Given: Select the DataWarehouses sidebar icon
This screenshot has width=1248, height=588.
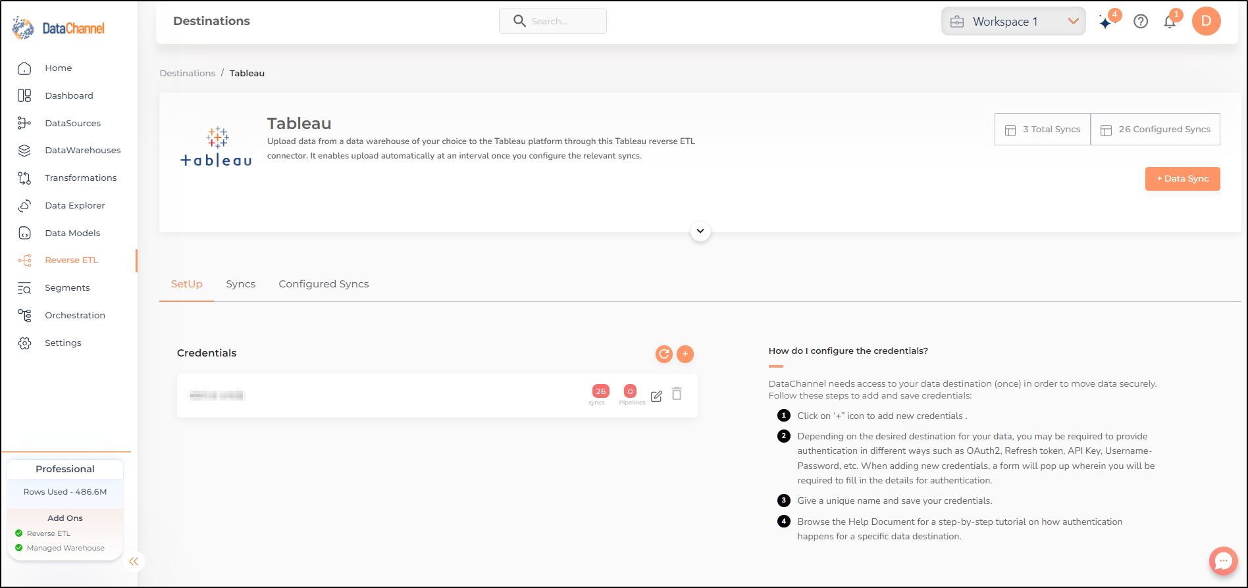Looking at the screenshot, I should point(24,150).
